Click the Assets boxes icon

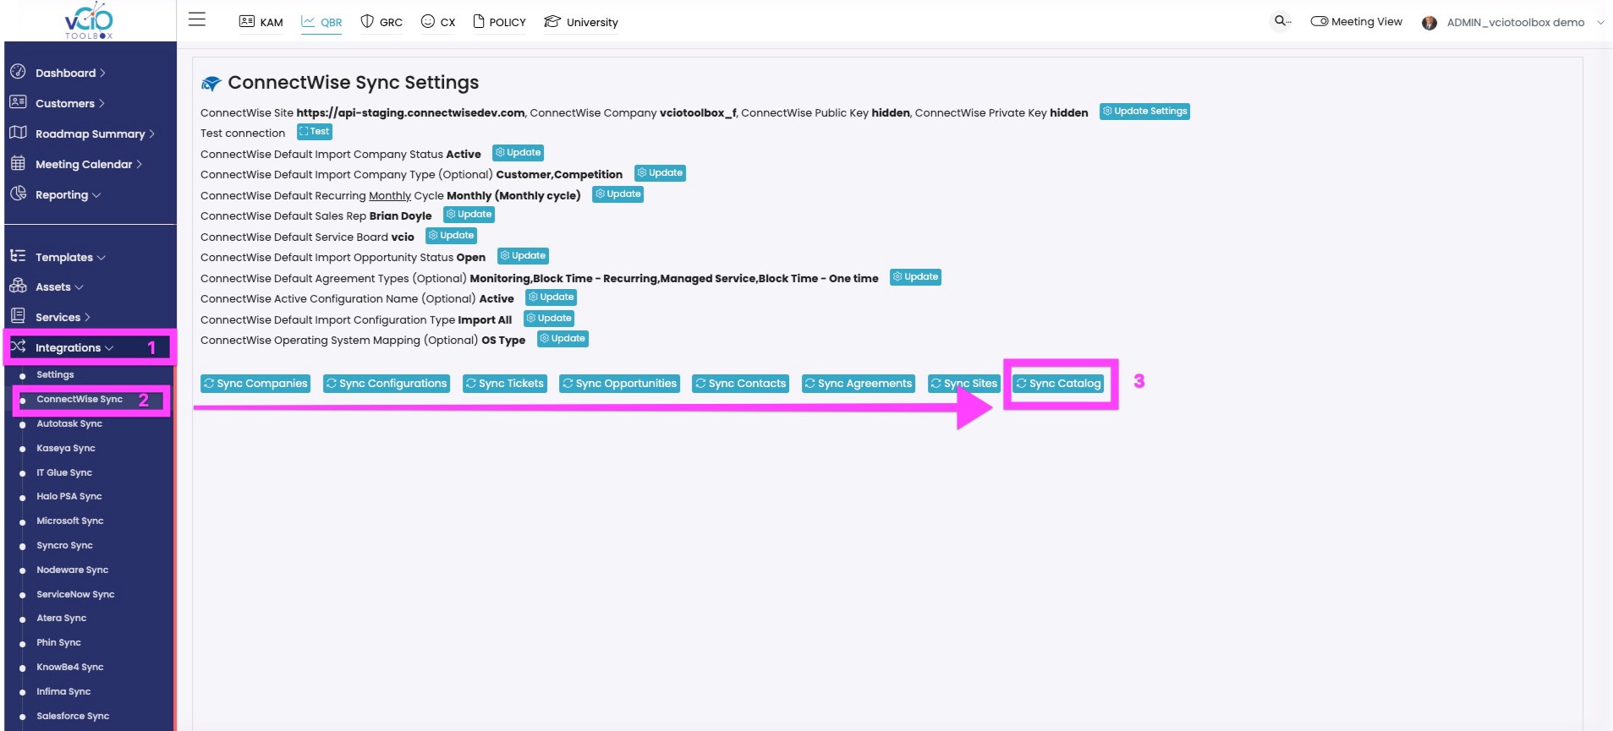point(18,286)
